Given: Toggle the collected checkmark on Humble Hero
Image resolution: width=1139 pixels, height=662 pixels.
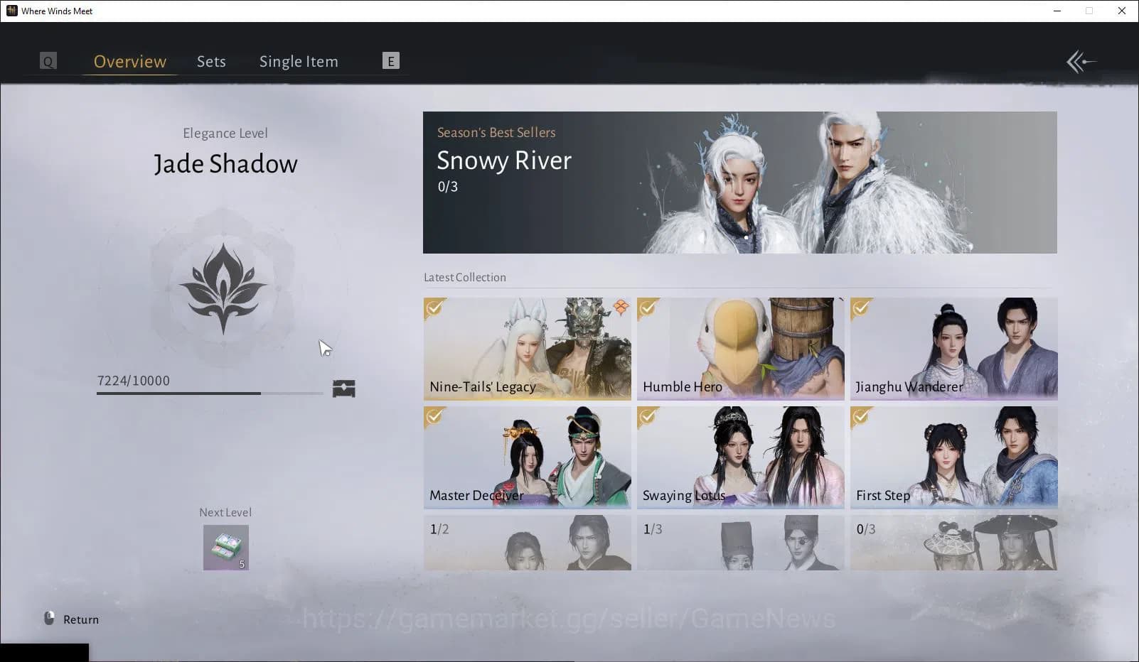Looking at the screenshot, I should 648,308.
